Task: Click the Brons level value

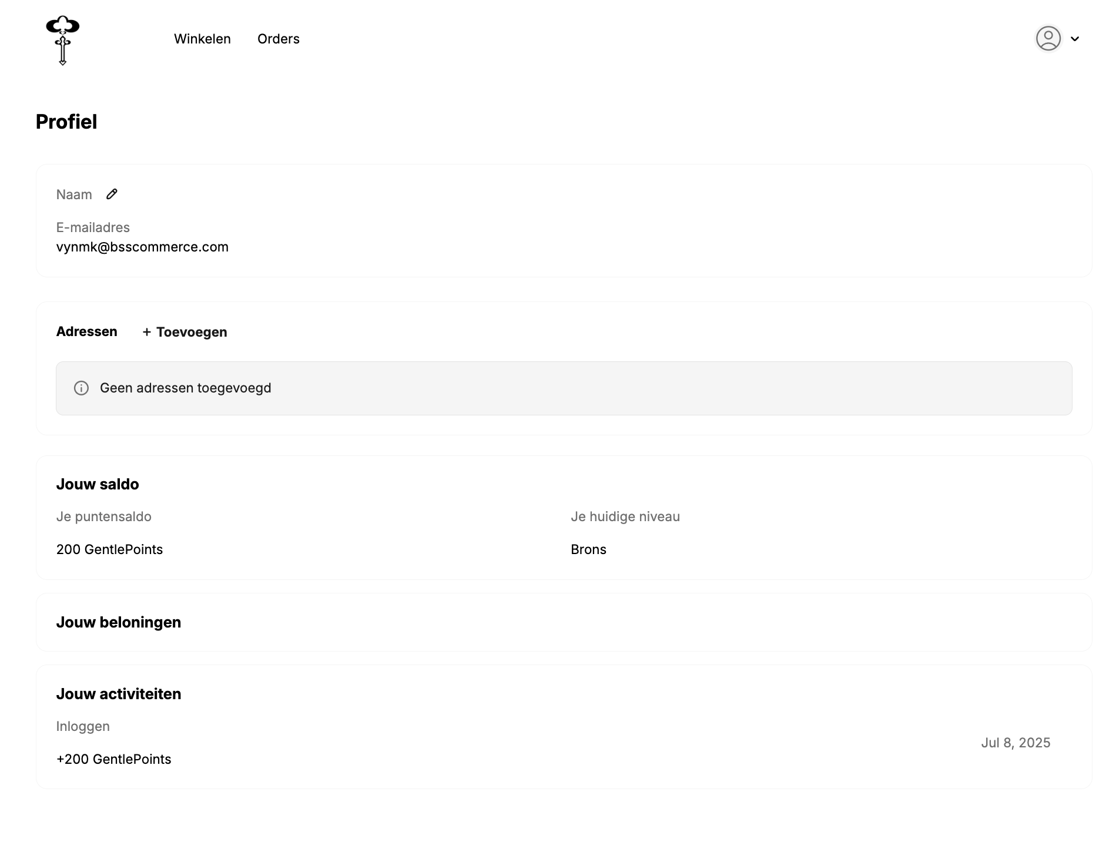Action: pyautogui.click(x=588, y=549)
